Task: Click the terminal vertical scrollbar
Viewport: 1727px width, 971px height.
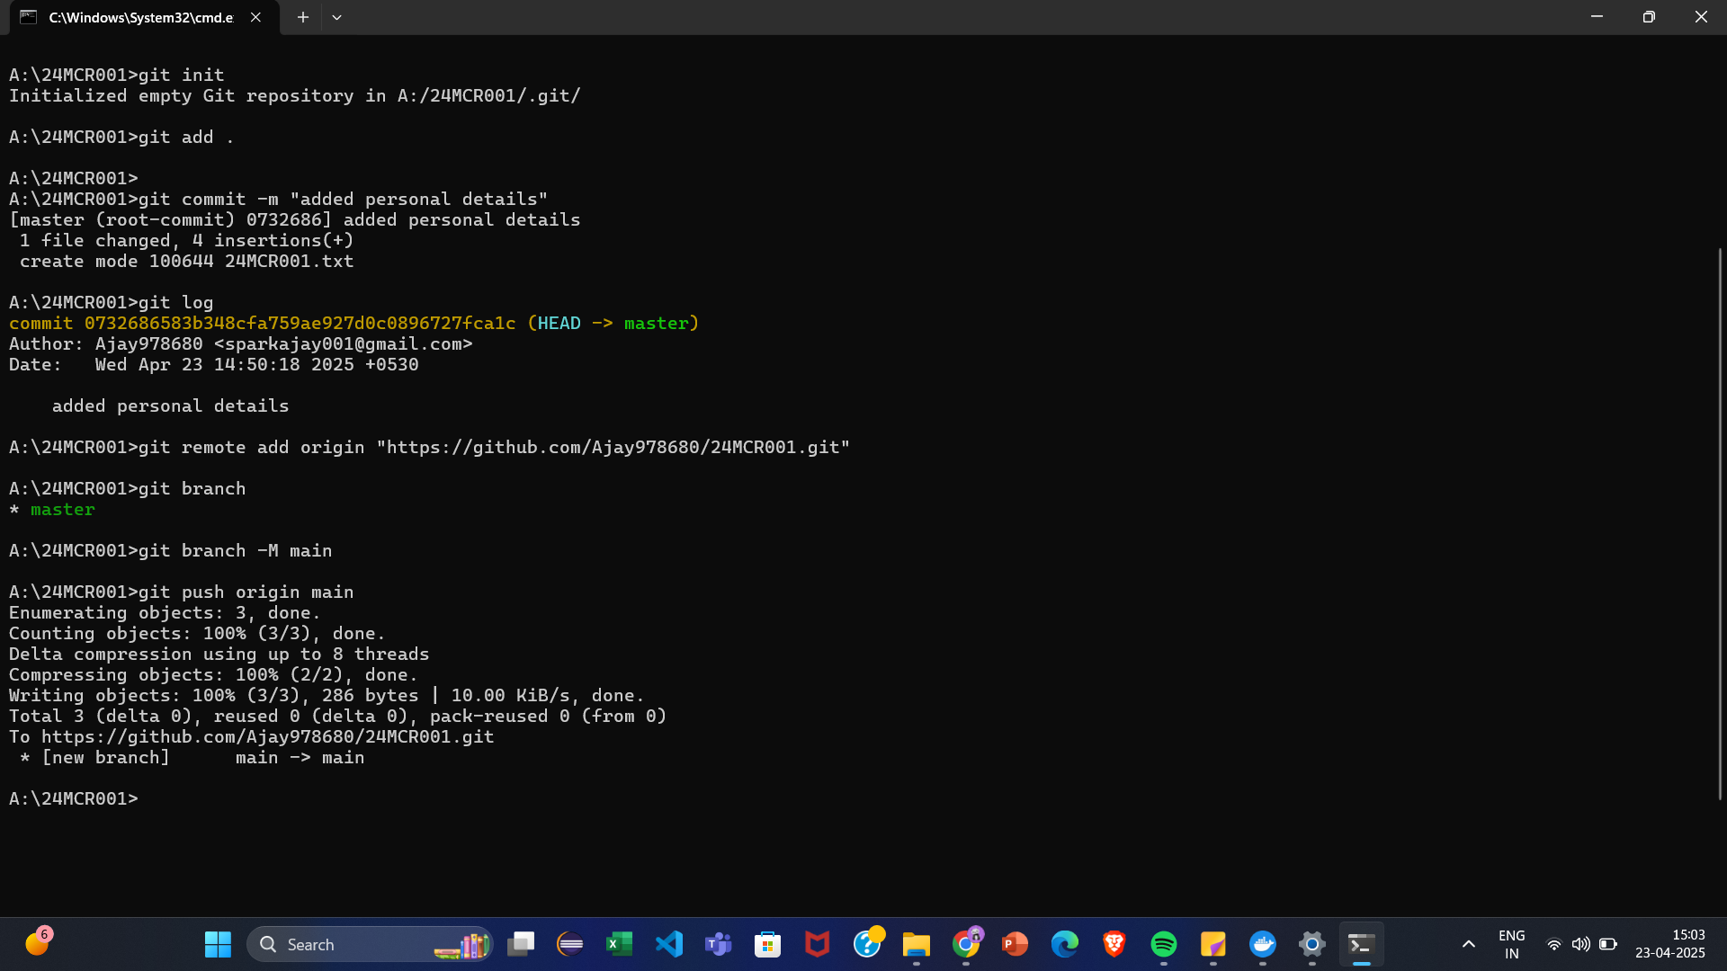Action: pyautogui.click(x=1720, y=523)
